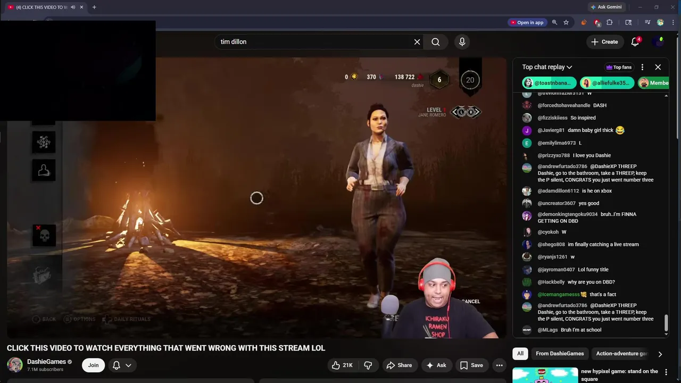Expand the Top chat replay dropdown
This screenshot has height=383, width=681.
point(547,67)
